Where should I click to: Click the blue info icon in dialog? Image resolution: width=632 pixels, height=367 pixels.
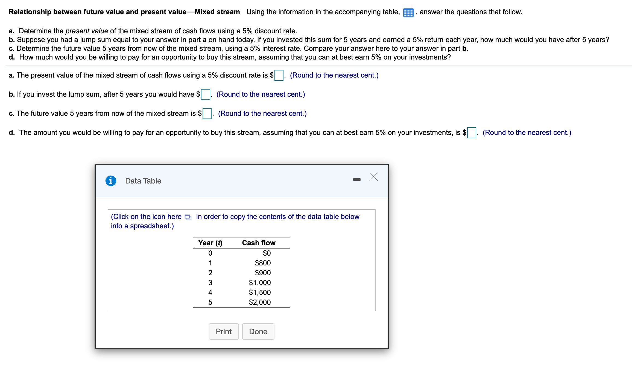111,181
